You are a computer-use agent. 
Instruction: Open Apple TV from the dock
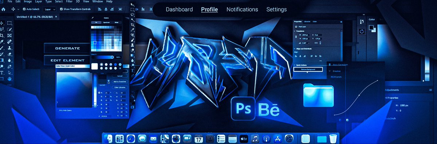tap(244, 139)
